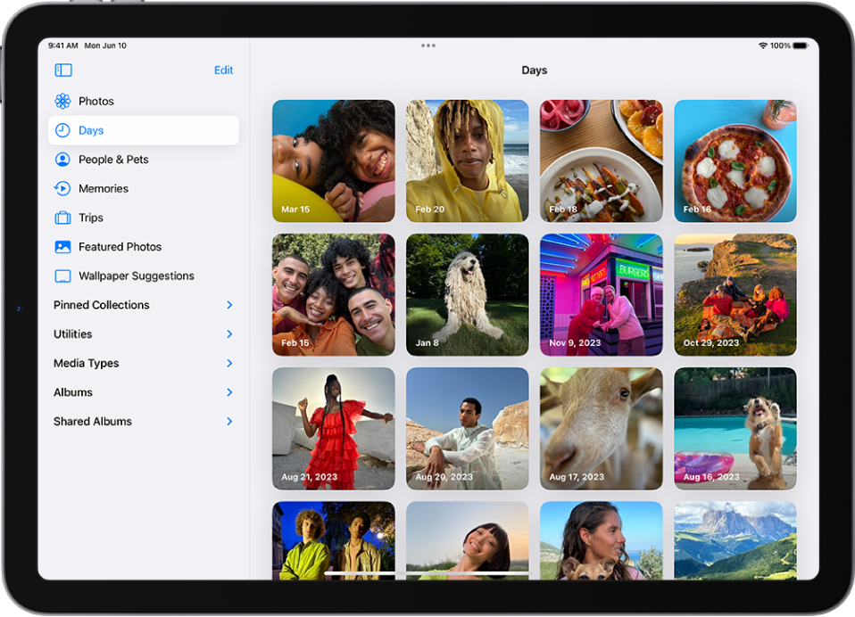Image resolution: width=855 pixels, height=617 pixels.
Task: Expand the Albums list
Action: [x=72, y=392]
